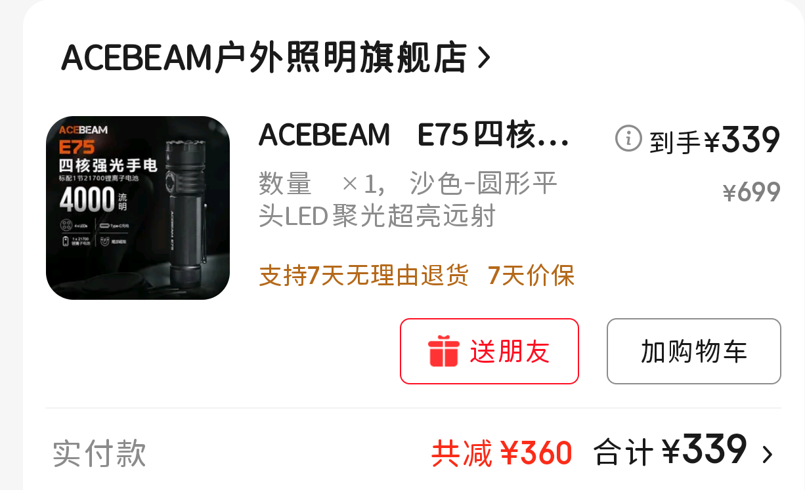Tap the red gift box icon
Image resolution: width=805 pixels, height=490 pixels.
pyautogui.click(x=443, y=351)
